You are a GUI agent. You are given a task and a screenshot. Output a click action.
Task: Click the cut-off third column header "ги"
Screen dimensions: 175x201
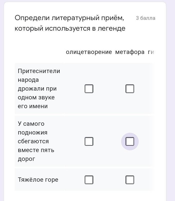click(x=151, y=52)
